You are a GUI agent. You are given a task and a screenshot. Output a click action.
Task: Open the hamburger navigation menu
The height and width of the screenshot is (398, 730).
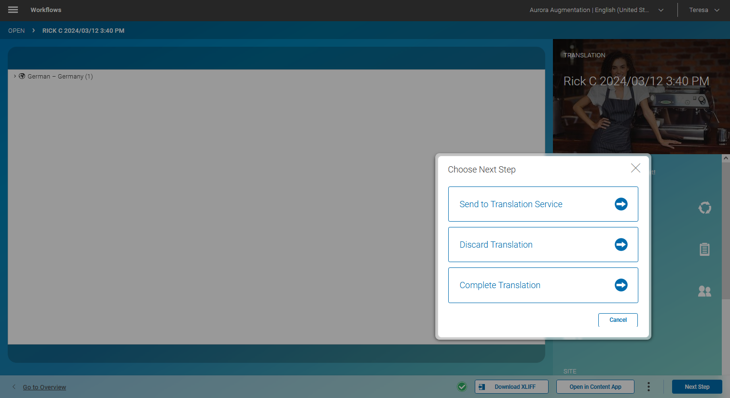click(13, 10)
